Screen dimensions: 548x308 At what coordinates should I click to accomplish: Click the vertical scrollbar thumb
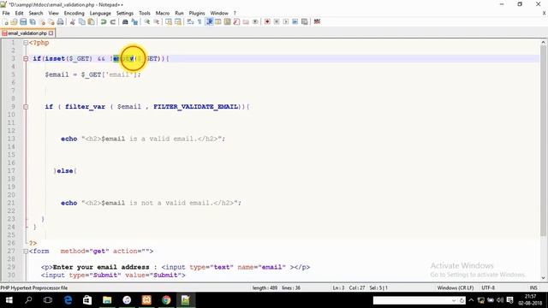[543, 139]
